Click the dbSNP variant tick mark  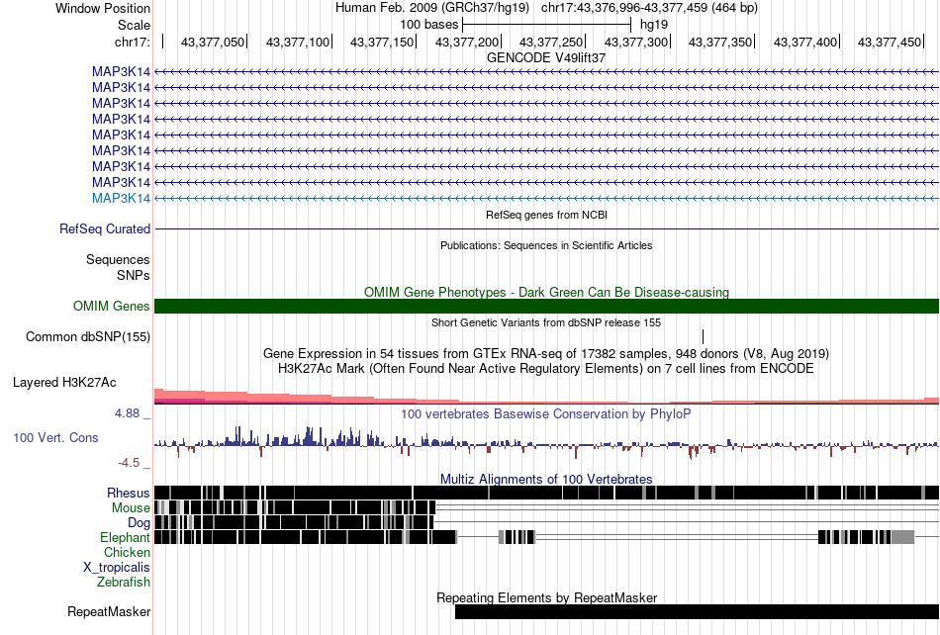click(703, 336)
